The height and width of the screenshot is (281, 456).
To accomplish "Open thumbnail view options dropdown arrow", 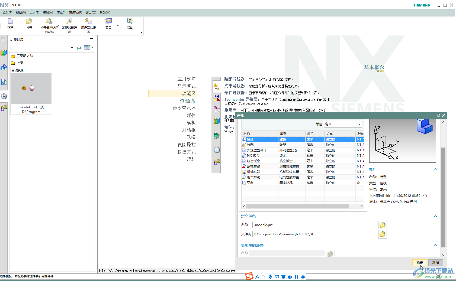I will (x=93, y=48).
